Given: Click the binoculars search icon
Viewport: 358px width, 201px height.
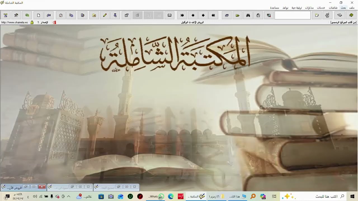Looking at the screenshot, I should point(248,15).
